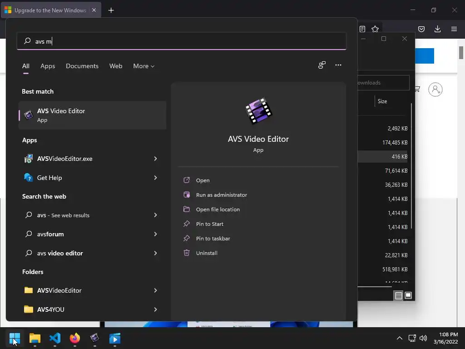Open the AVSVideoEditor folder result
This screenshot has height=349, width=465.
click(x=92, y=290)
